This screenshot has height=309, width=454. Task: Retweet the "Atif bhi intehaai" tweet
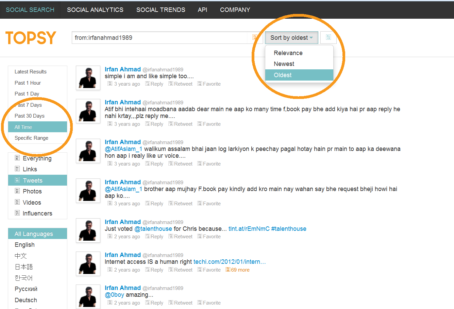[181, 124]
